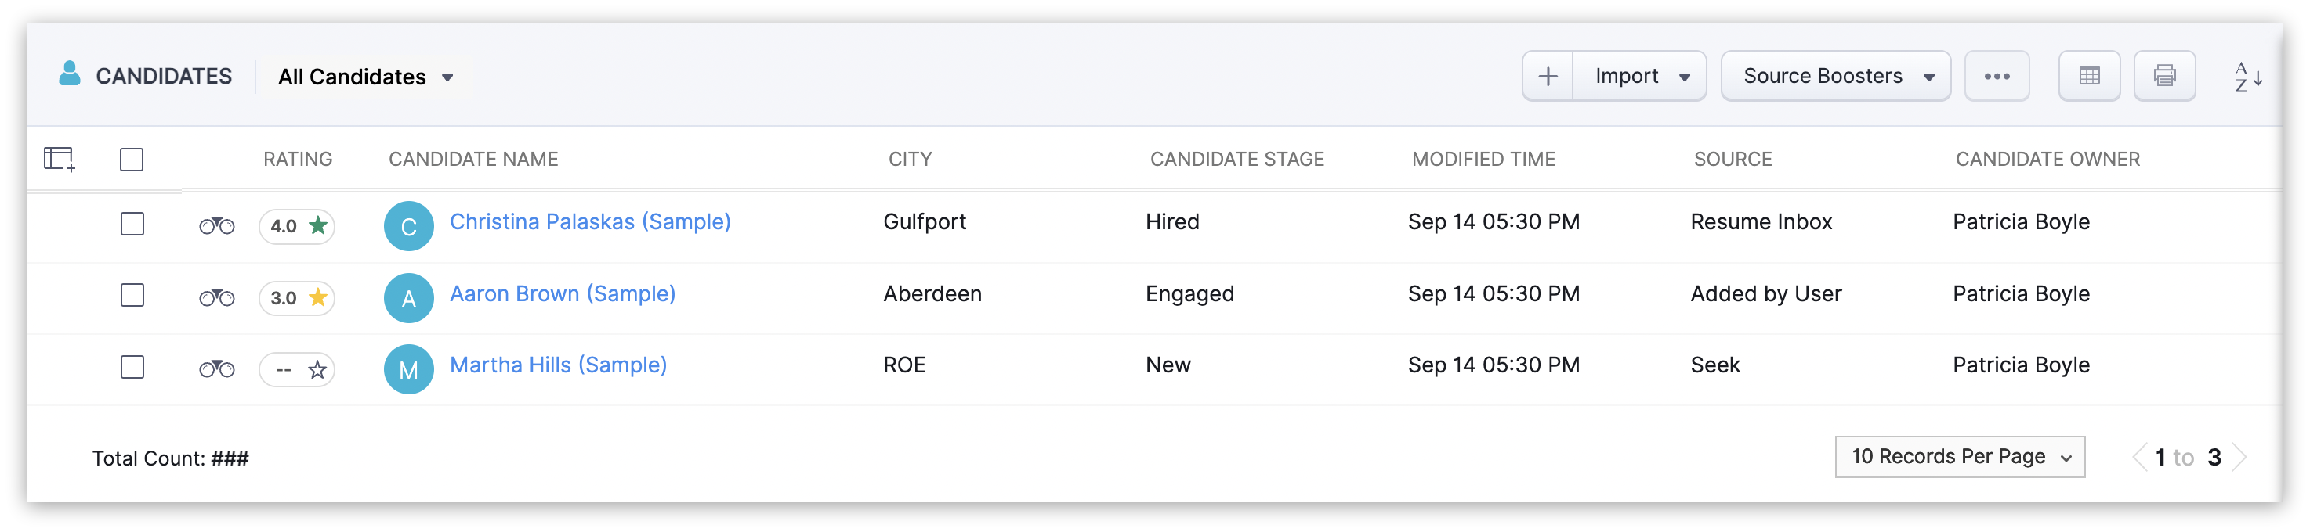2310x532 pixels.
Task: Open the 10 Records Per Page dropdown
Action: pyautogui.click(x=1960, y=457)
